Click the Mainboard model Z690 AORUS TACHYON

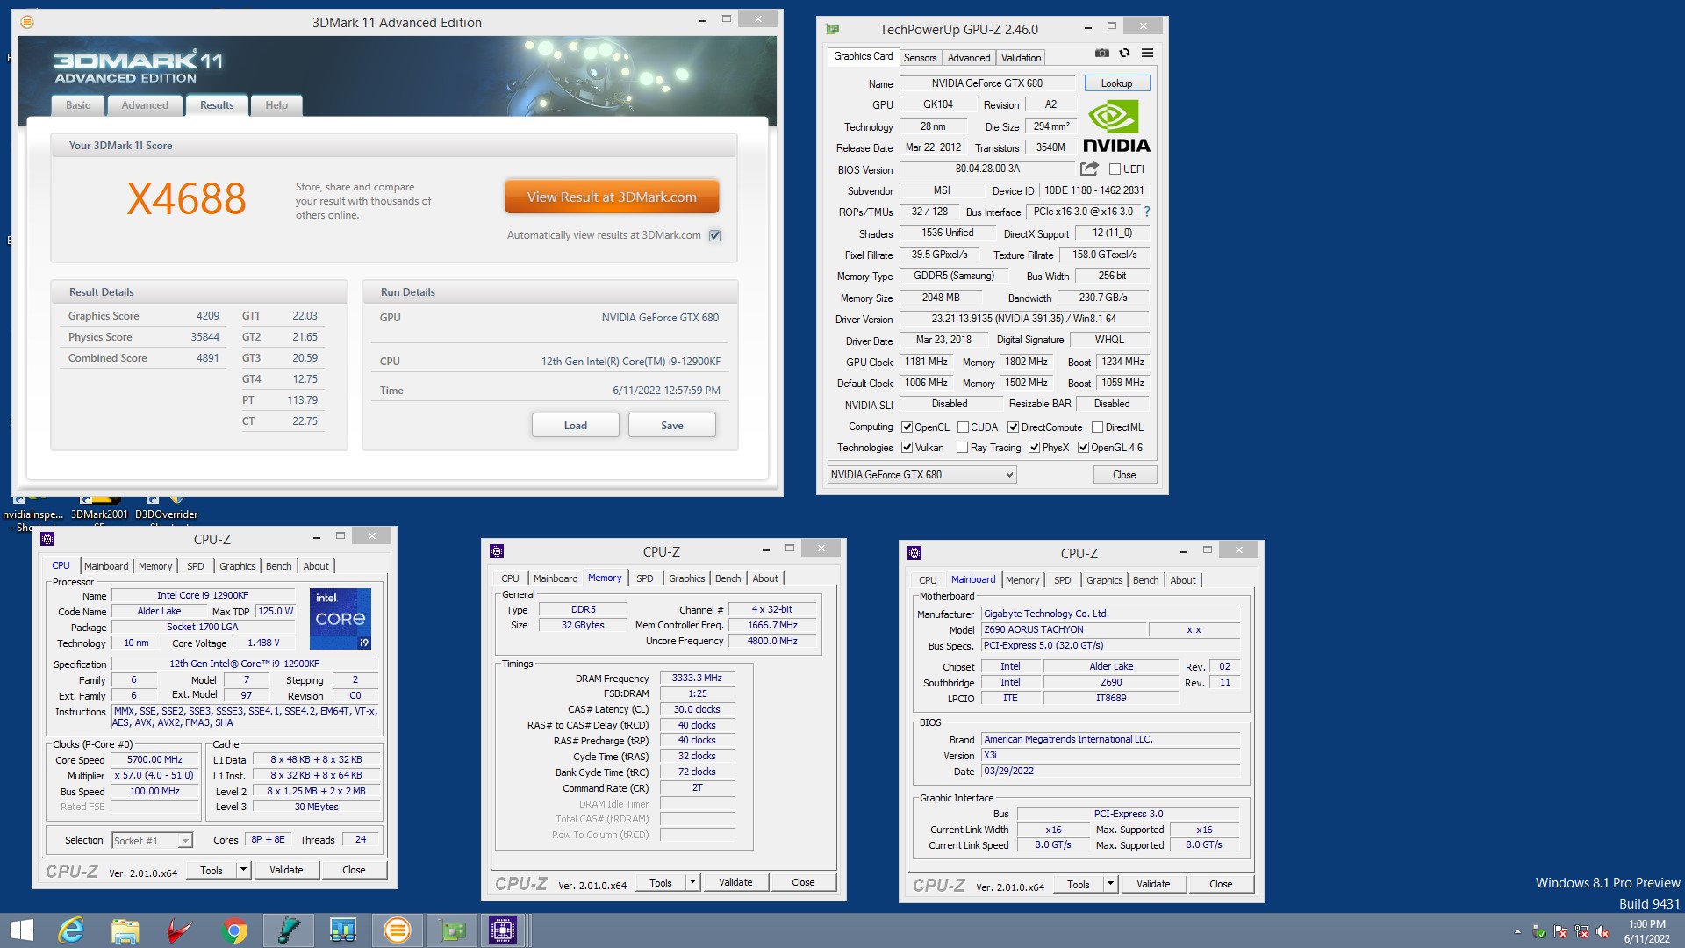pos(1064,629)
